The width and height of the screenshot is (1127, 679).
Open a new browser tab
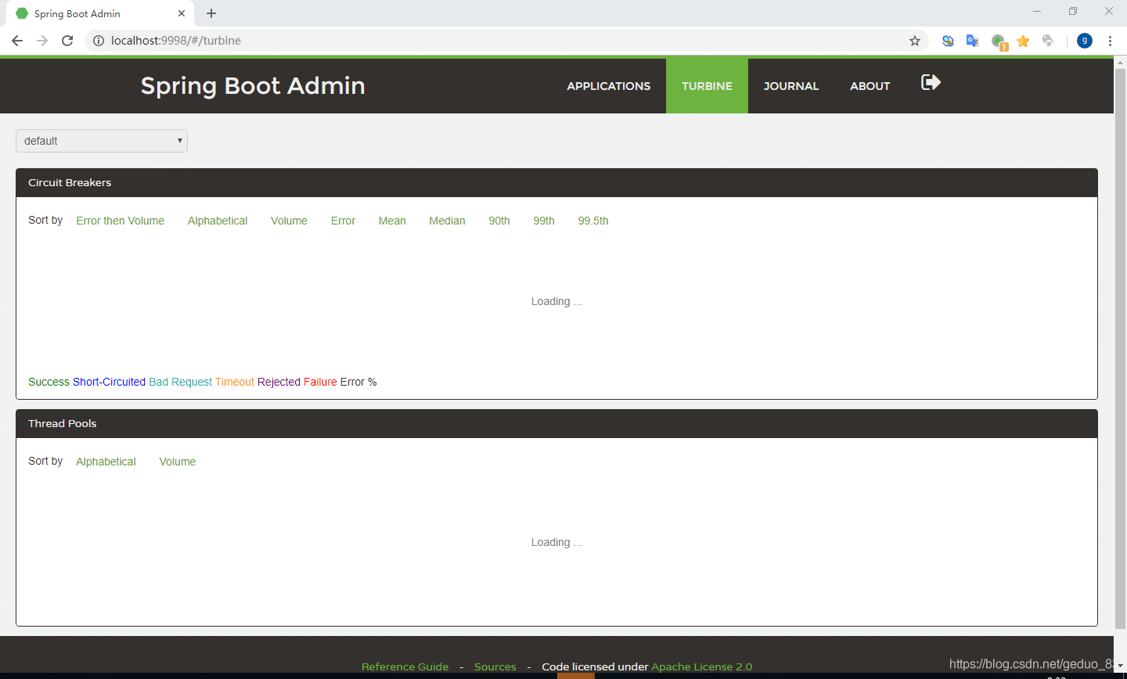point(211,13)
